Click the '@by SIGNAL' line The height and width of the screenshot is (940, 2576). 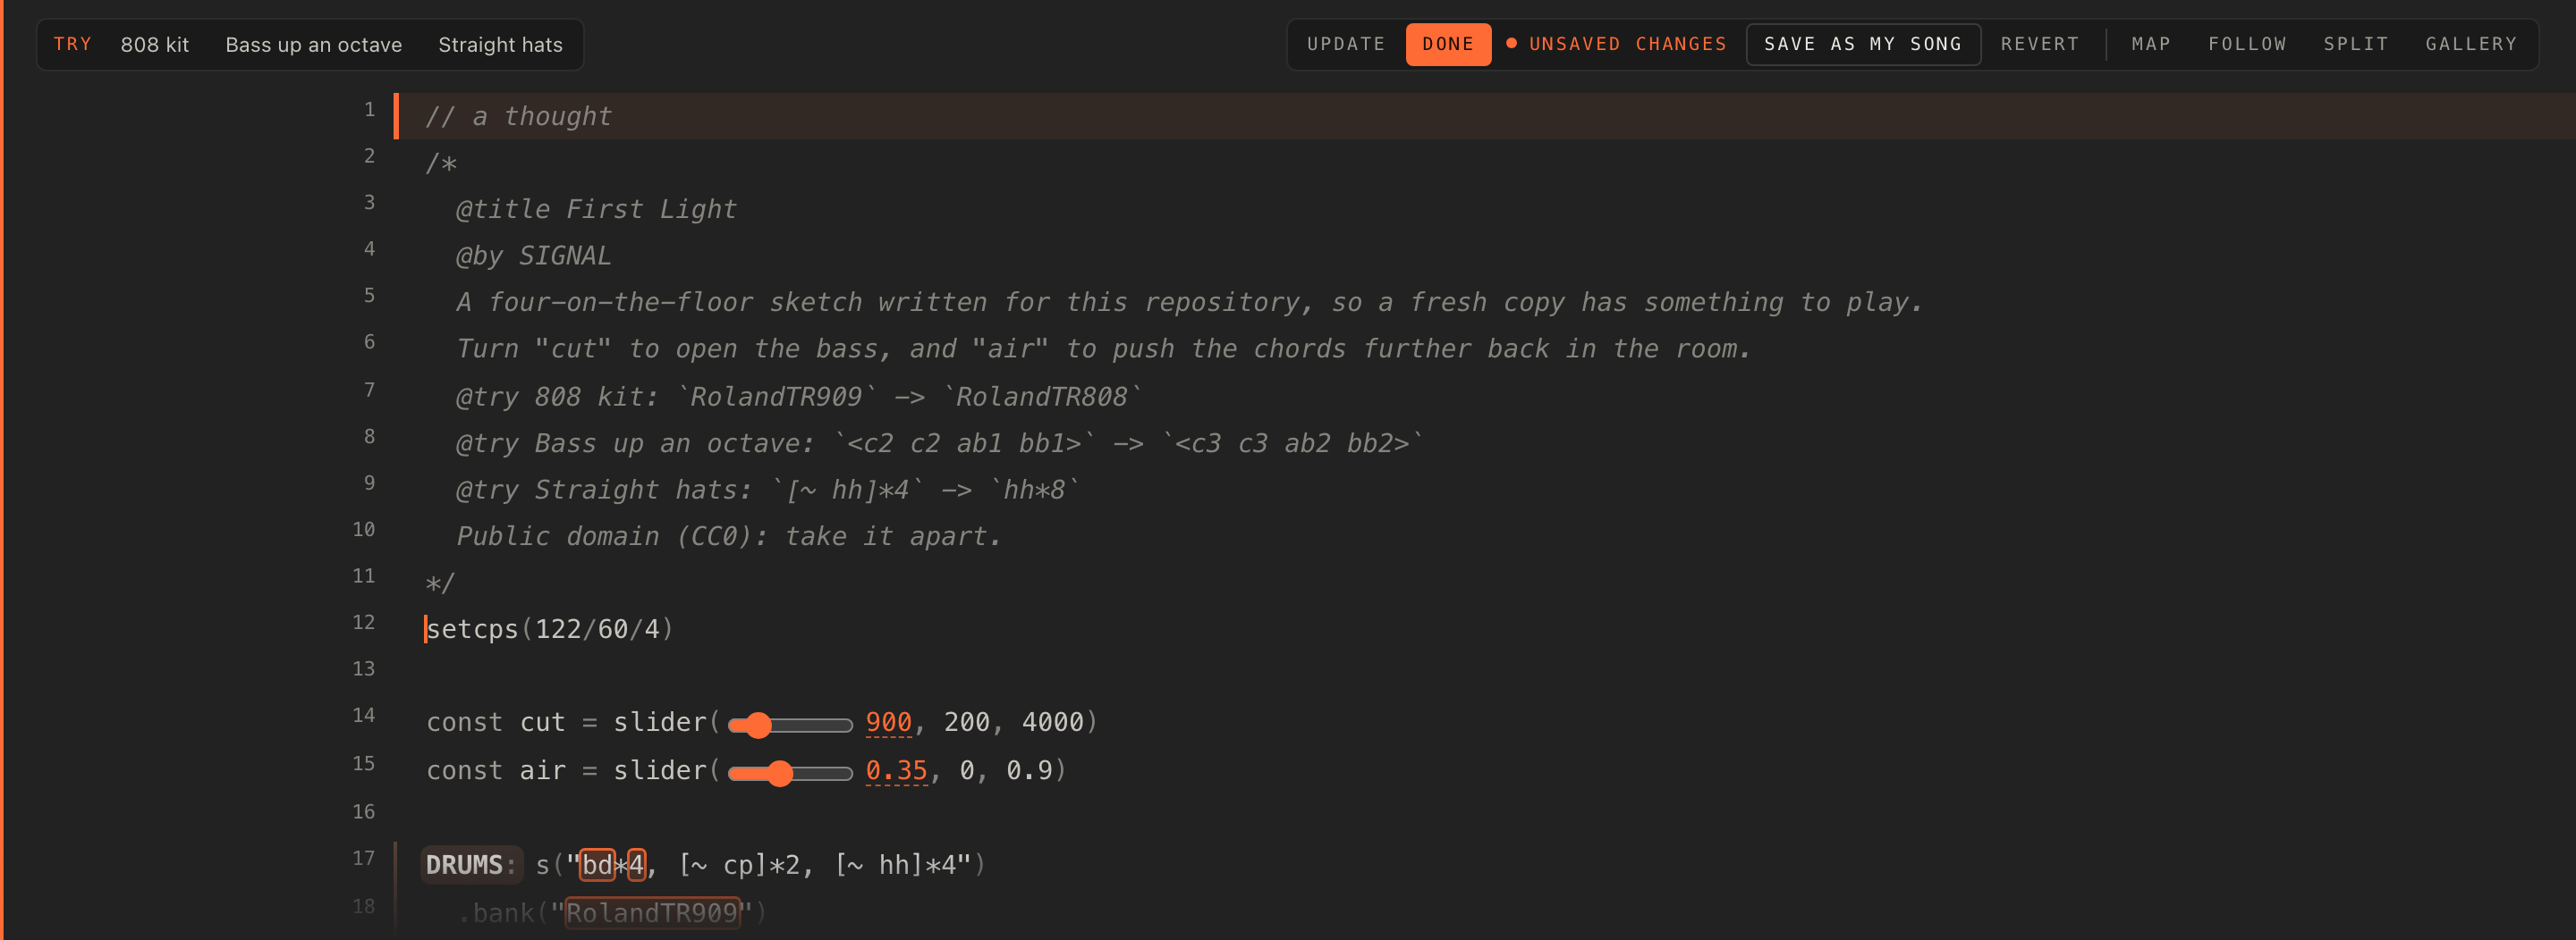point(533,256)
